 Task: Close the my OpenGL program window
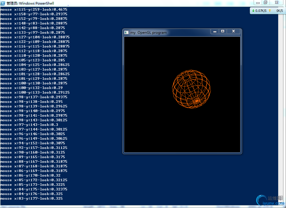click(x=233, y=31)
